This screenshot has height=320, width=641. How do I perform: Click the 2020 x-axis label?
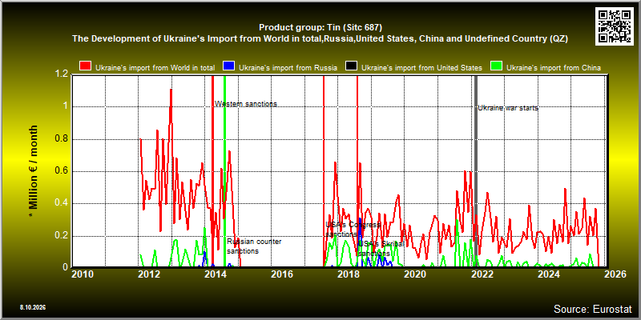(x=415, y=274)
